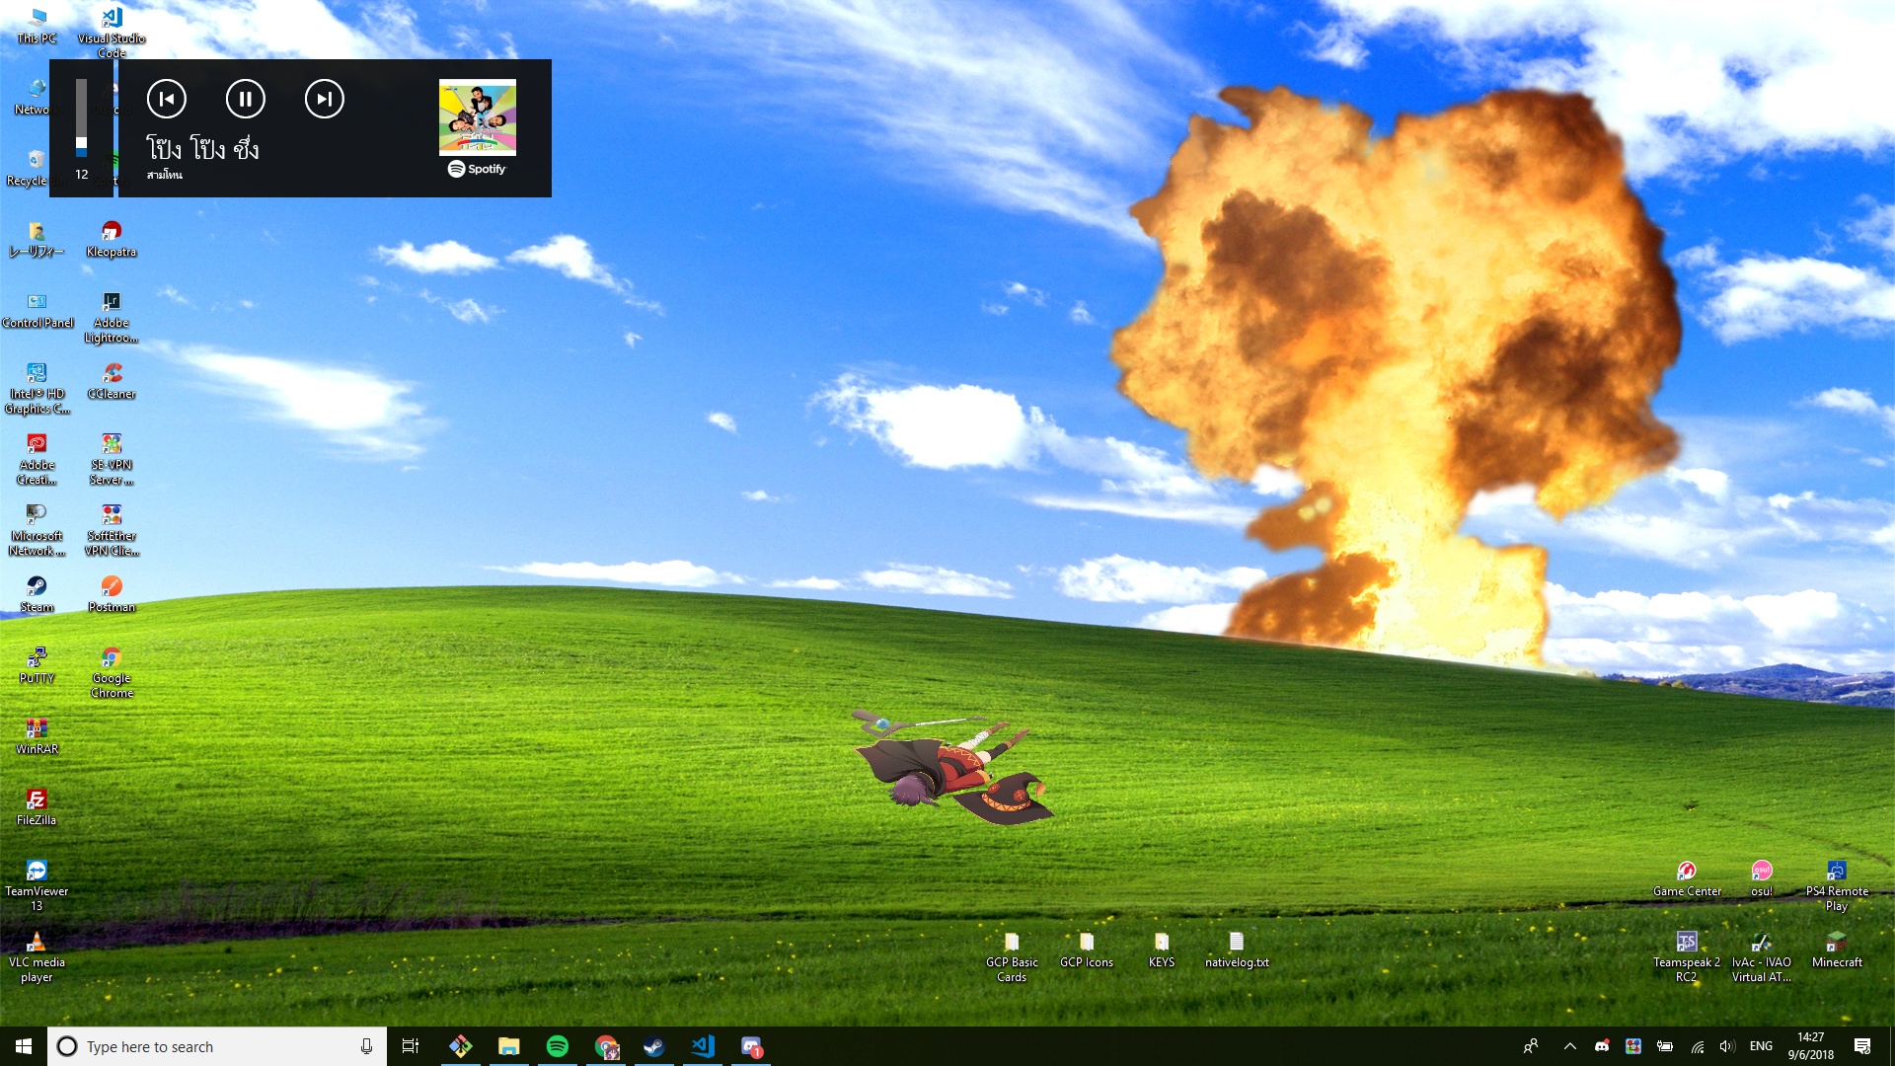Open GCP Icons file on desktop
Viewport: 1895px width, 1066px height.
[x=1087, y=949]
